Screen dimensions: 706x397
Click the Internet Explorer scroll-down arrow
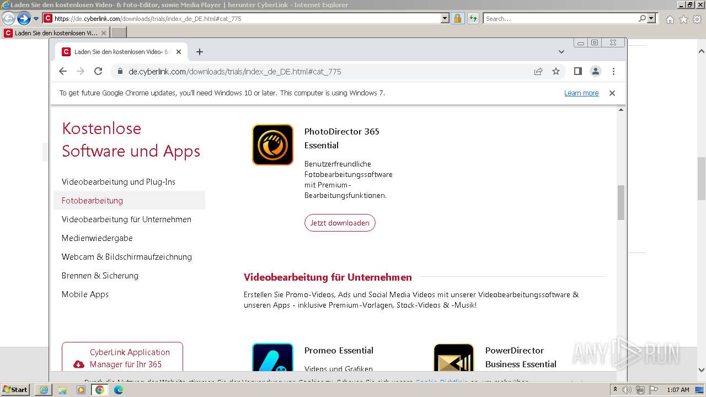point(702,371)
